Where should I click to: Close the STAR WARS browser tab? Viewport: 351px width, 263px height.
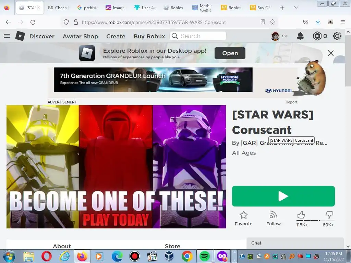pos(38,8)
